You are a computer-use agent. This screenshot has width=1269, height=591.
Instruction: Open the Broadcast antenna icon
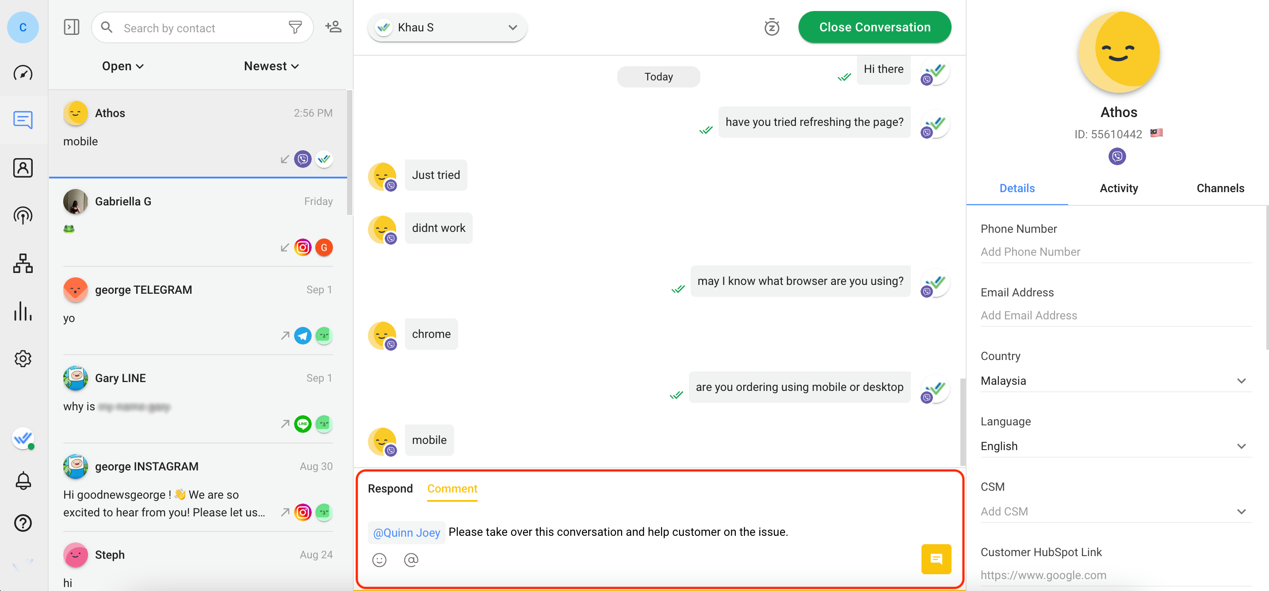23,216
